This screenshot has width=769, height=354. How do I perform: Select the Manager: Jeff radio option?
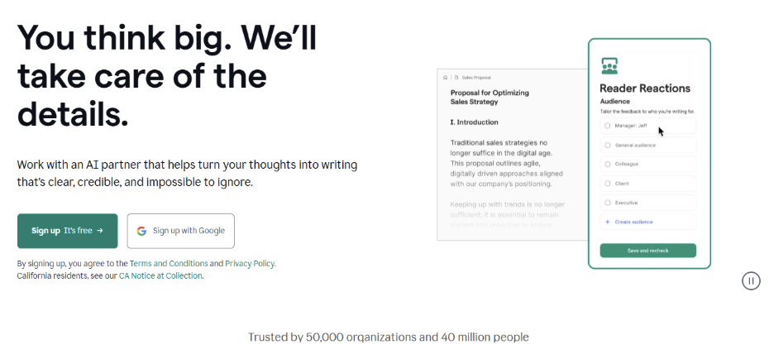(x=608, y=126)
